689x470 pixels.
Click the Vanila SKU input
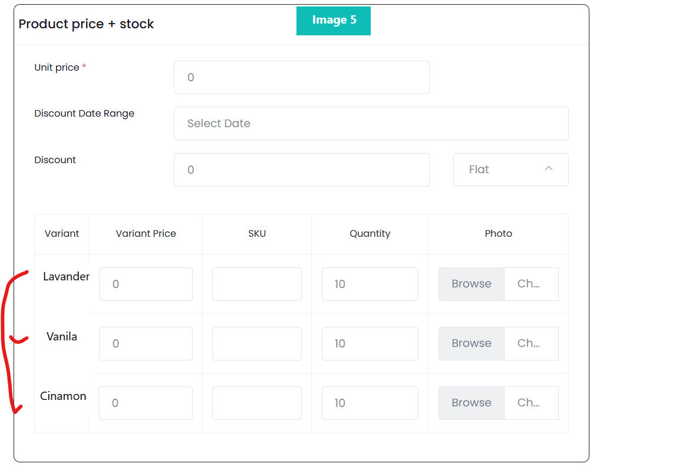256,343
